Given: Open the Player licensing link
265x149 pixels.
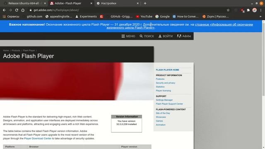Looking at the screenshot, I should pos(163,91).
